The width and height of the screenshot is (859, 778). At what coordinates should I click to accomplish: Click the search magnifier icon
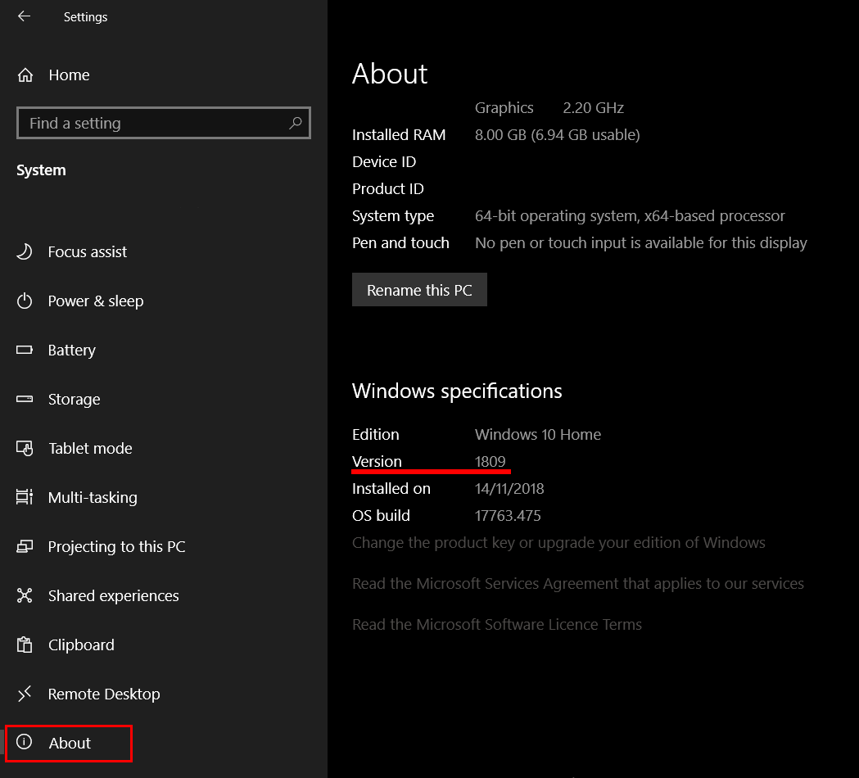(296, 123)
